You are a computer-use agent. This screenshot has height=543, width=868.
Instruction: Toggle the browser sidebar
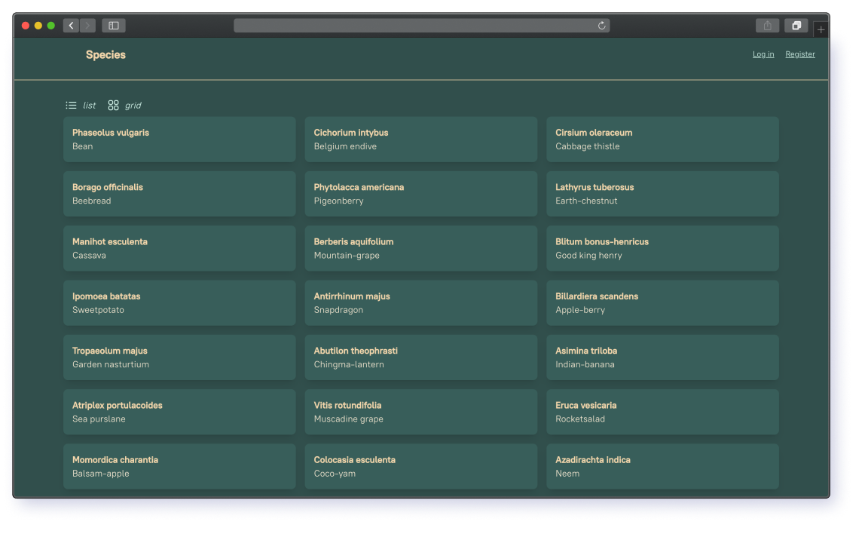(114, 26)
